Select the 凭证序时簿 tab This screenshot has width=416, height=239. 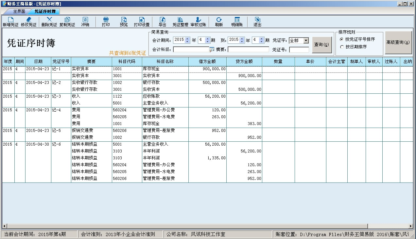pos(45,11)
